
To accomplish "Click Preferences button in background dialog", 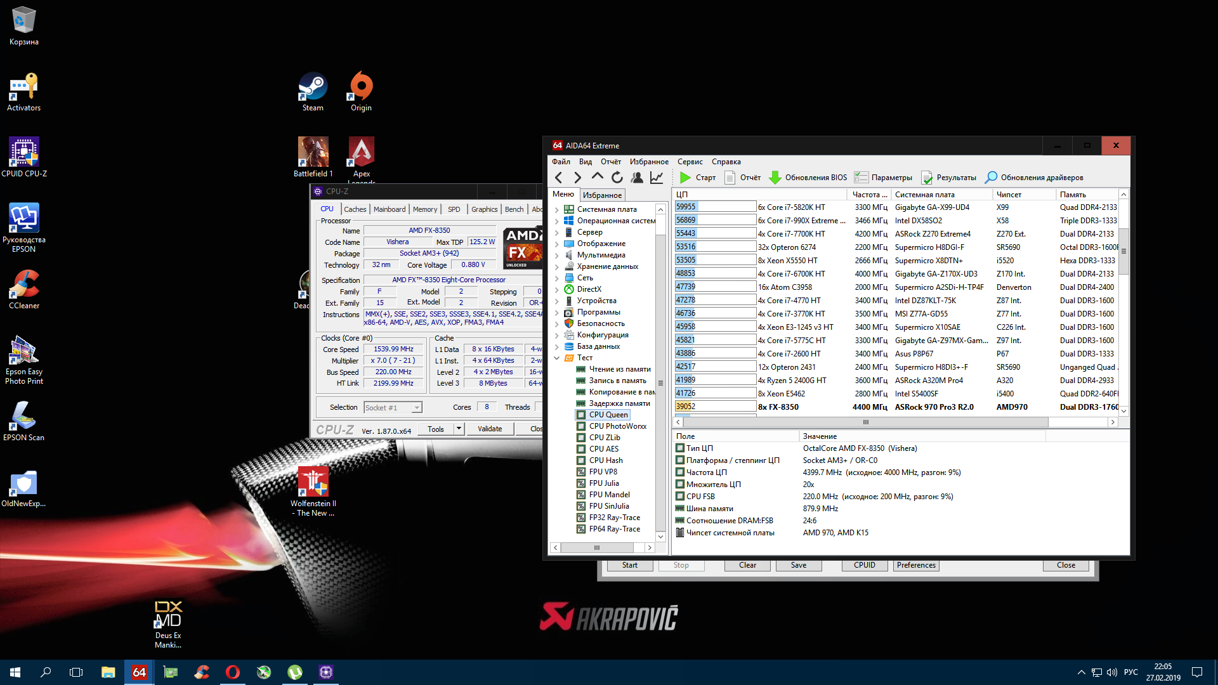I will click(x=916, y=565).
